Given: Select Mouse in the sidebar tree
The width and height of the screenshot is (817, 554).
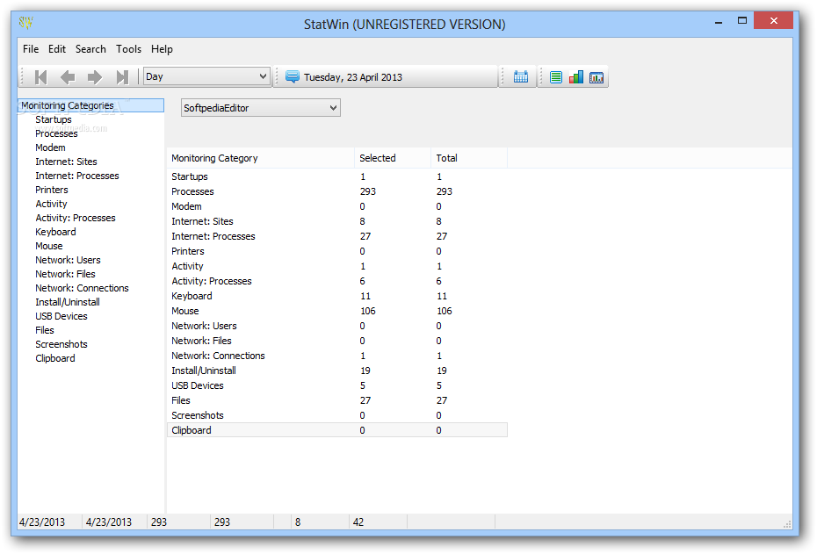Looking at the screenshot, I should 49,247.
